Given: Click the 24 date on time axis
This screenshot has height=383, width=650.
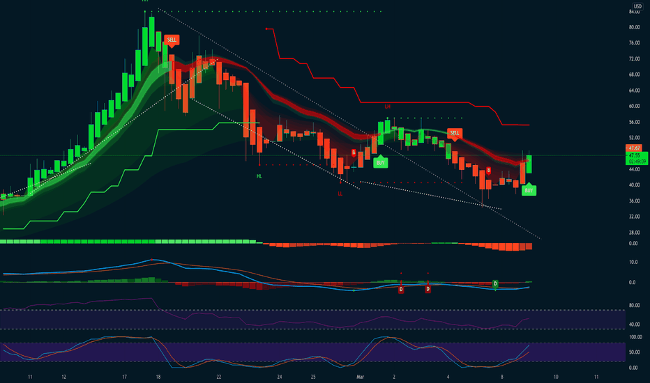Looking at the screenshot, I should (x=280, y=377).
